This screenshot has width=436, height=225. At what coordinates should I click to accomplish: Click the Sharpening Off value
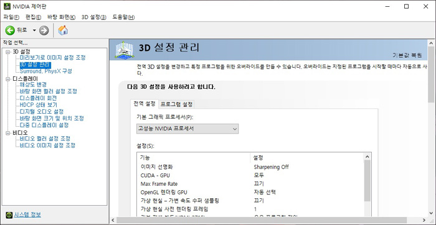(271, 167)
